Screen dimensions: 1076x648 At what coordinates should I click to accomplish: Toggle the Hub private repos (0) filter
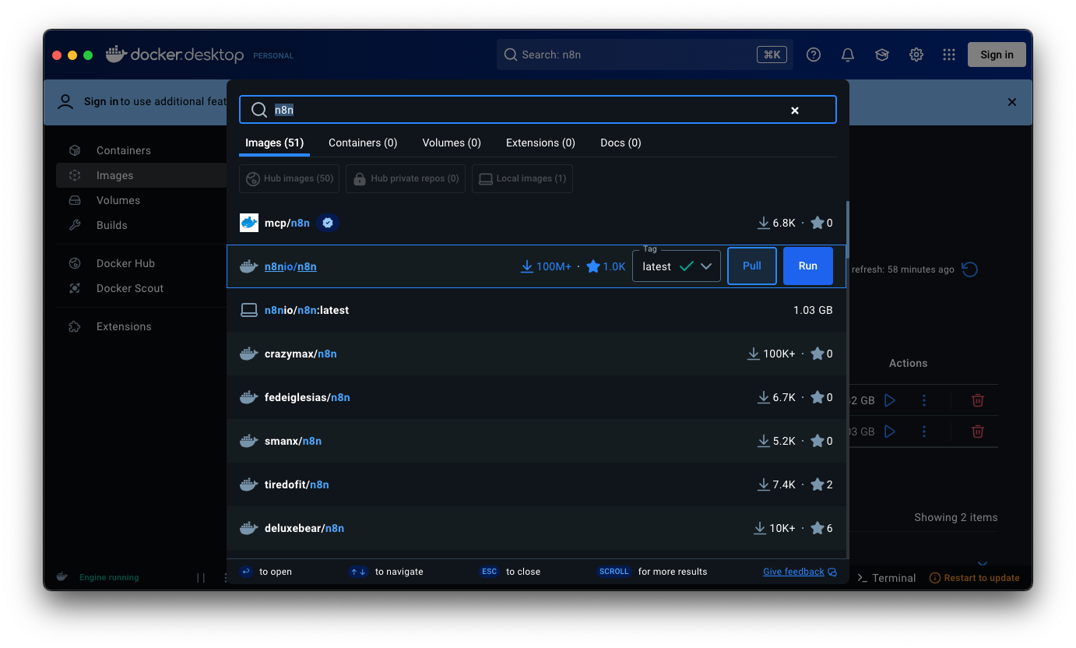tap(406, 178)
